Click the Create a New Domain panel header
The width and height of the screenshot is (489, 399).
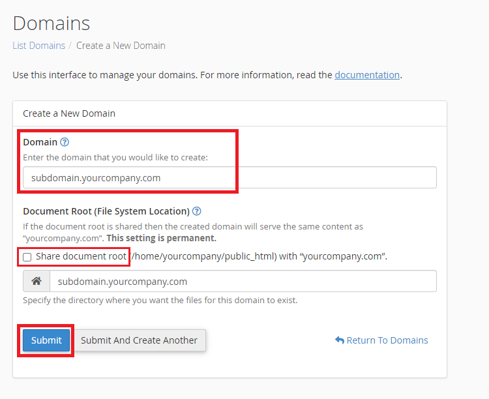coord(69,113)
